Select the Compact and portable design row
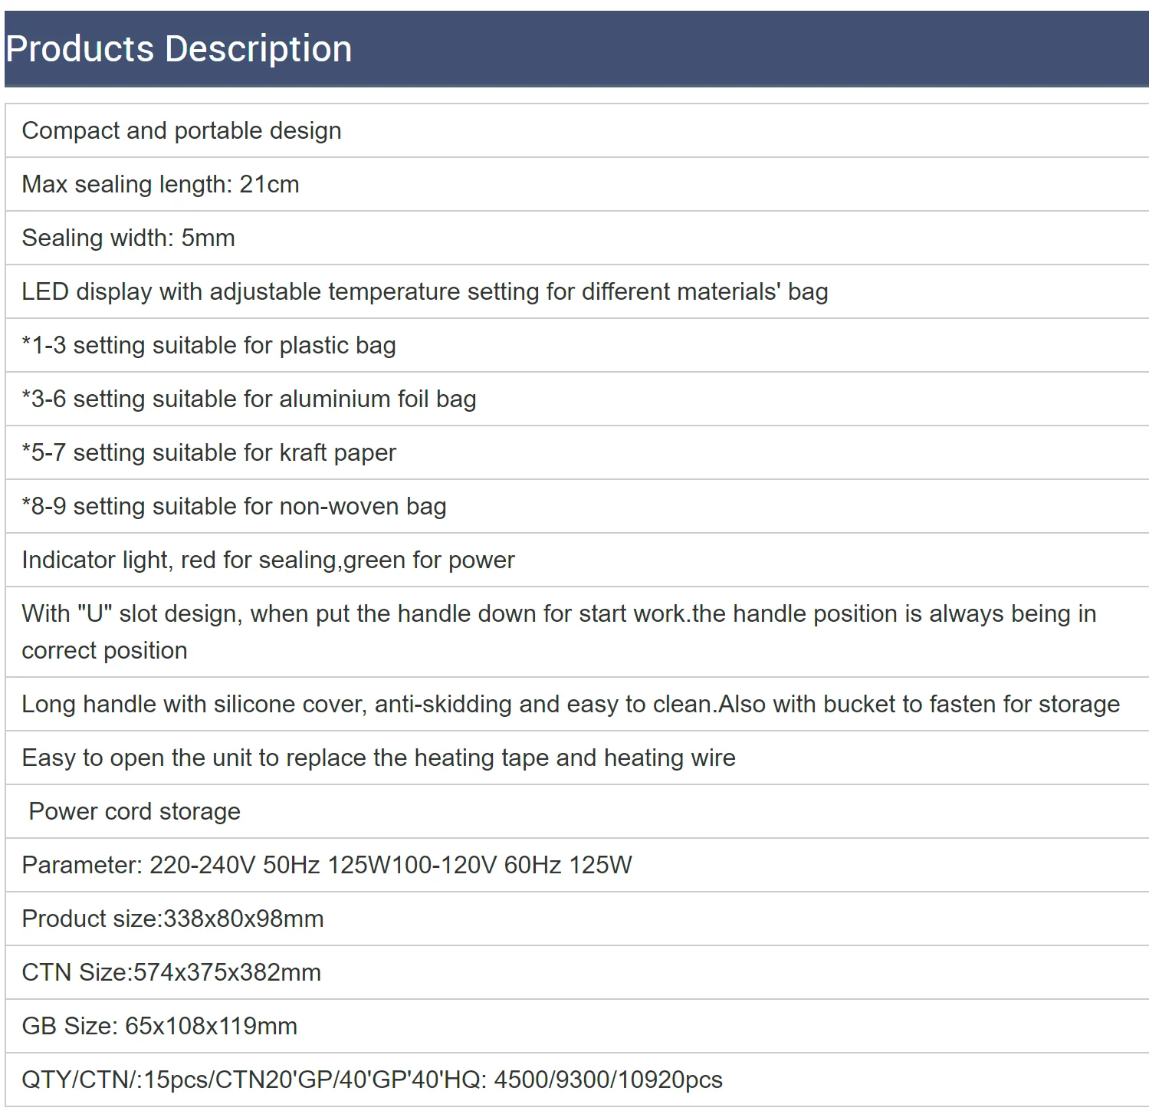Screen dimensions: 1149x1111 point(182,131)
